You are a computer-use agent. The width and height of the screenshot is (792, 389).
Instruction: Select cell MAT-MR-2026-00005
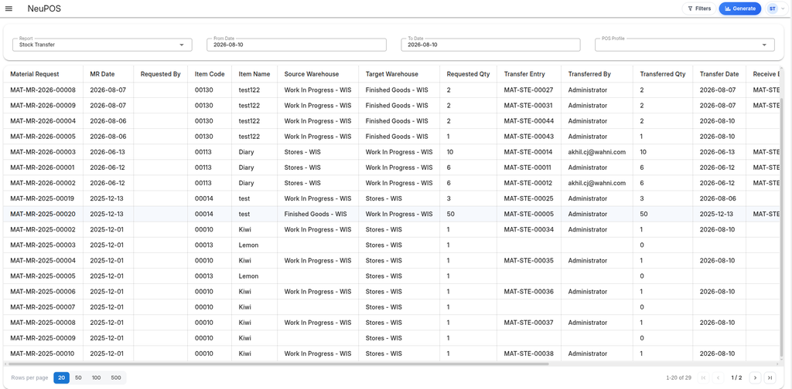click(43, 137)
